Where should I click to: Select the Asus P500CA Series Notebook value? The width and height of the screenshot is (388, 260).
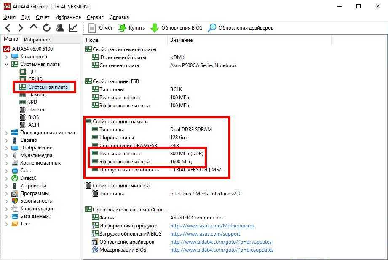click(x=203, y=65)
